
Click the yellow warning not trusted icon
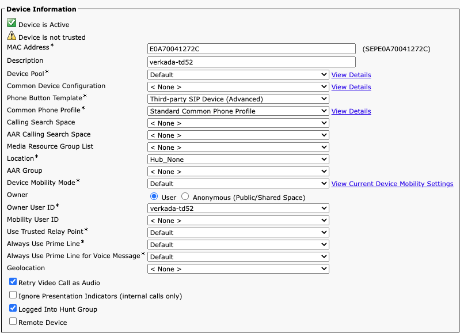point(11,36)
